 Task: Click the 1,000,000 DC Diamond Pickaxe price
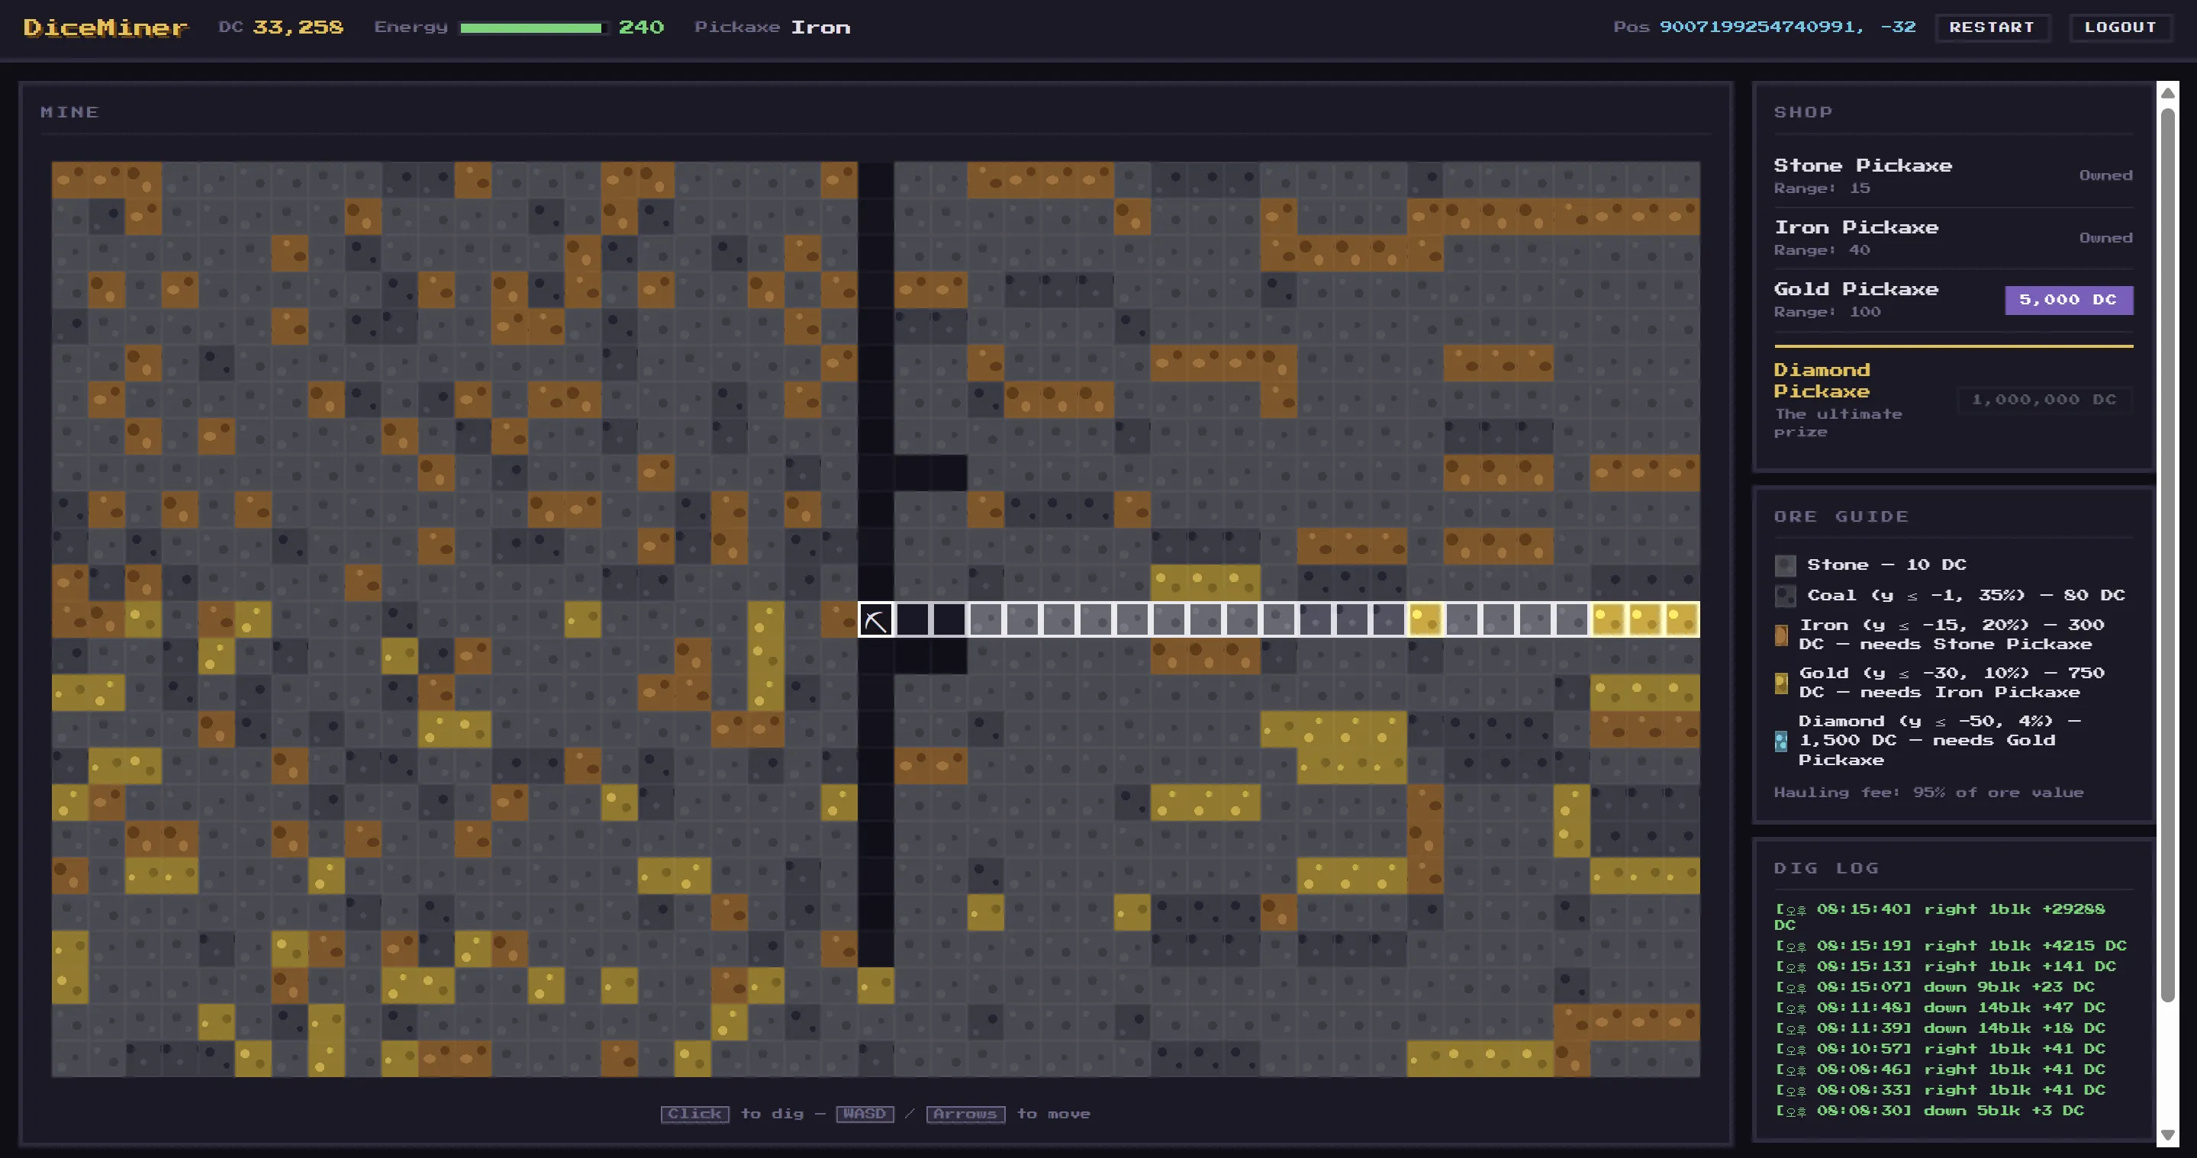tap(2044, 399)
